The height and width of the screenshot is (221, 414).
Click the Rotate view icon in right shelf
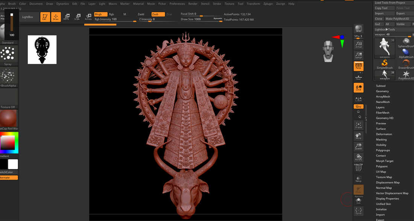(x=358, y=157)
